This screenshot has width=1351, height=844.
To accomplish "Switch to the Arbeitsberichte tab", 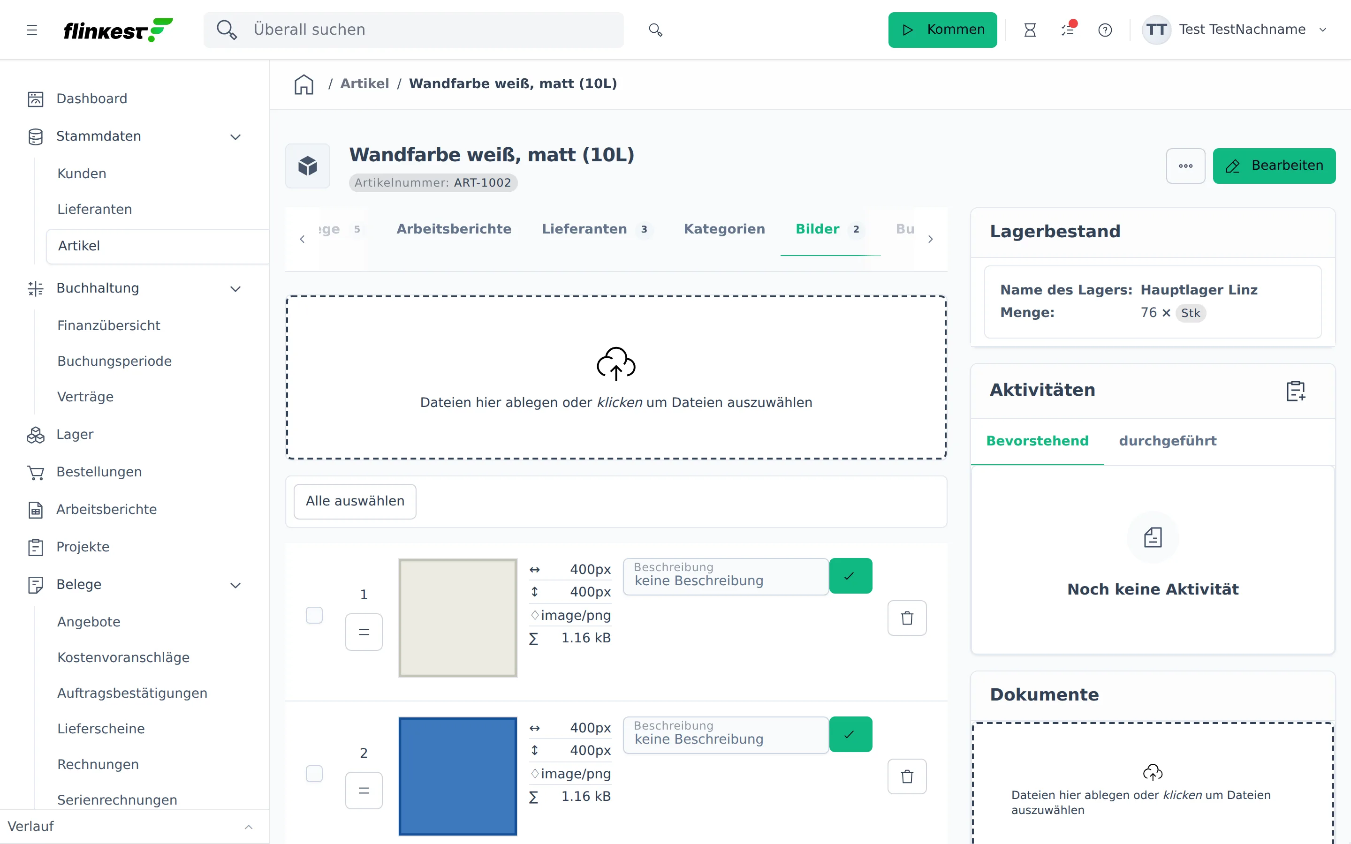I will [454, 229].
